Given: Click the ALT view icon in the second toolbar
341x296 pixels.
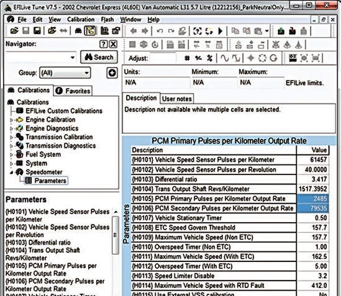Looking at the screenshot, I should click(181, 44).
